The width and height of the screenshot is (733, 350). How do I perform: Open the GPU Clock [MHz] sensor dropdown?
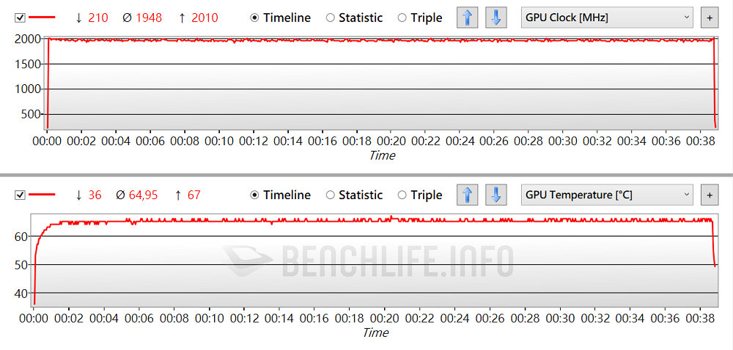coord(607,18)
